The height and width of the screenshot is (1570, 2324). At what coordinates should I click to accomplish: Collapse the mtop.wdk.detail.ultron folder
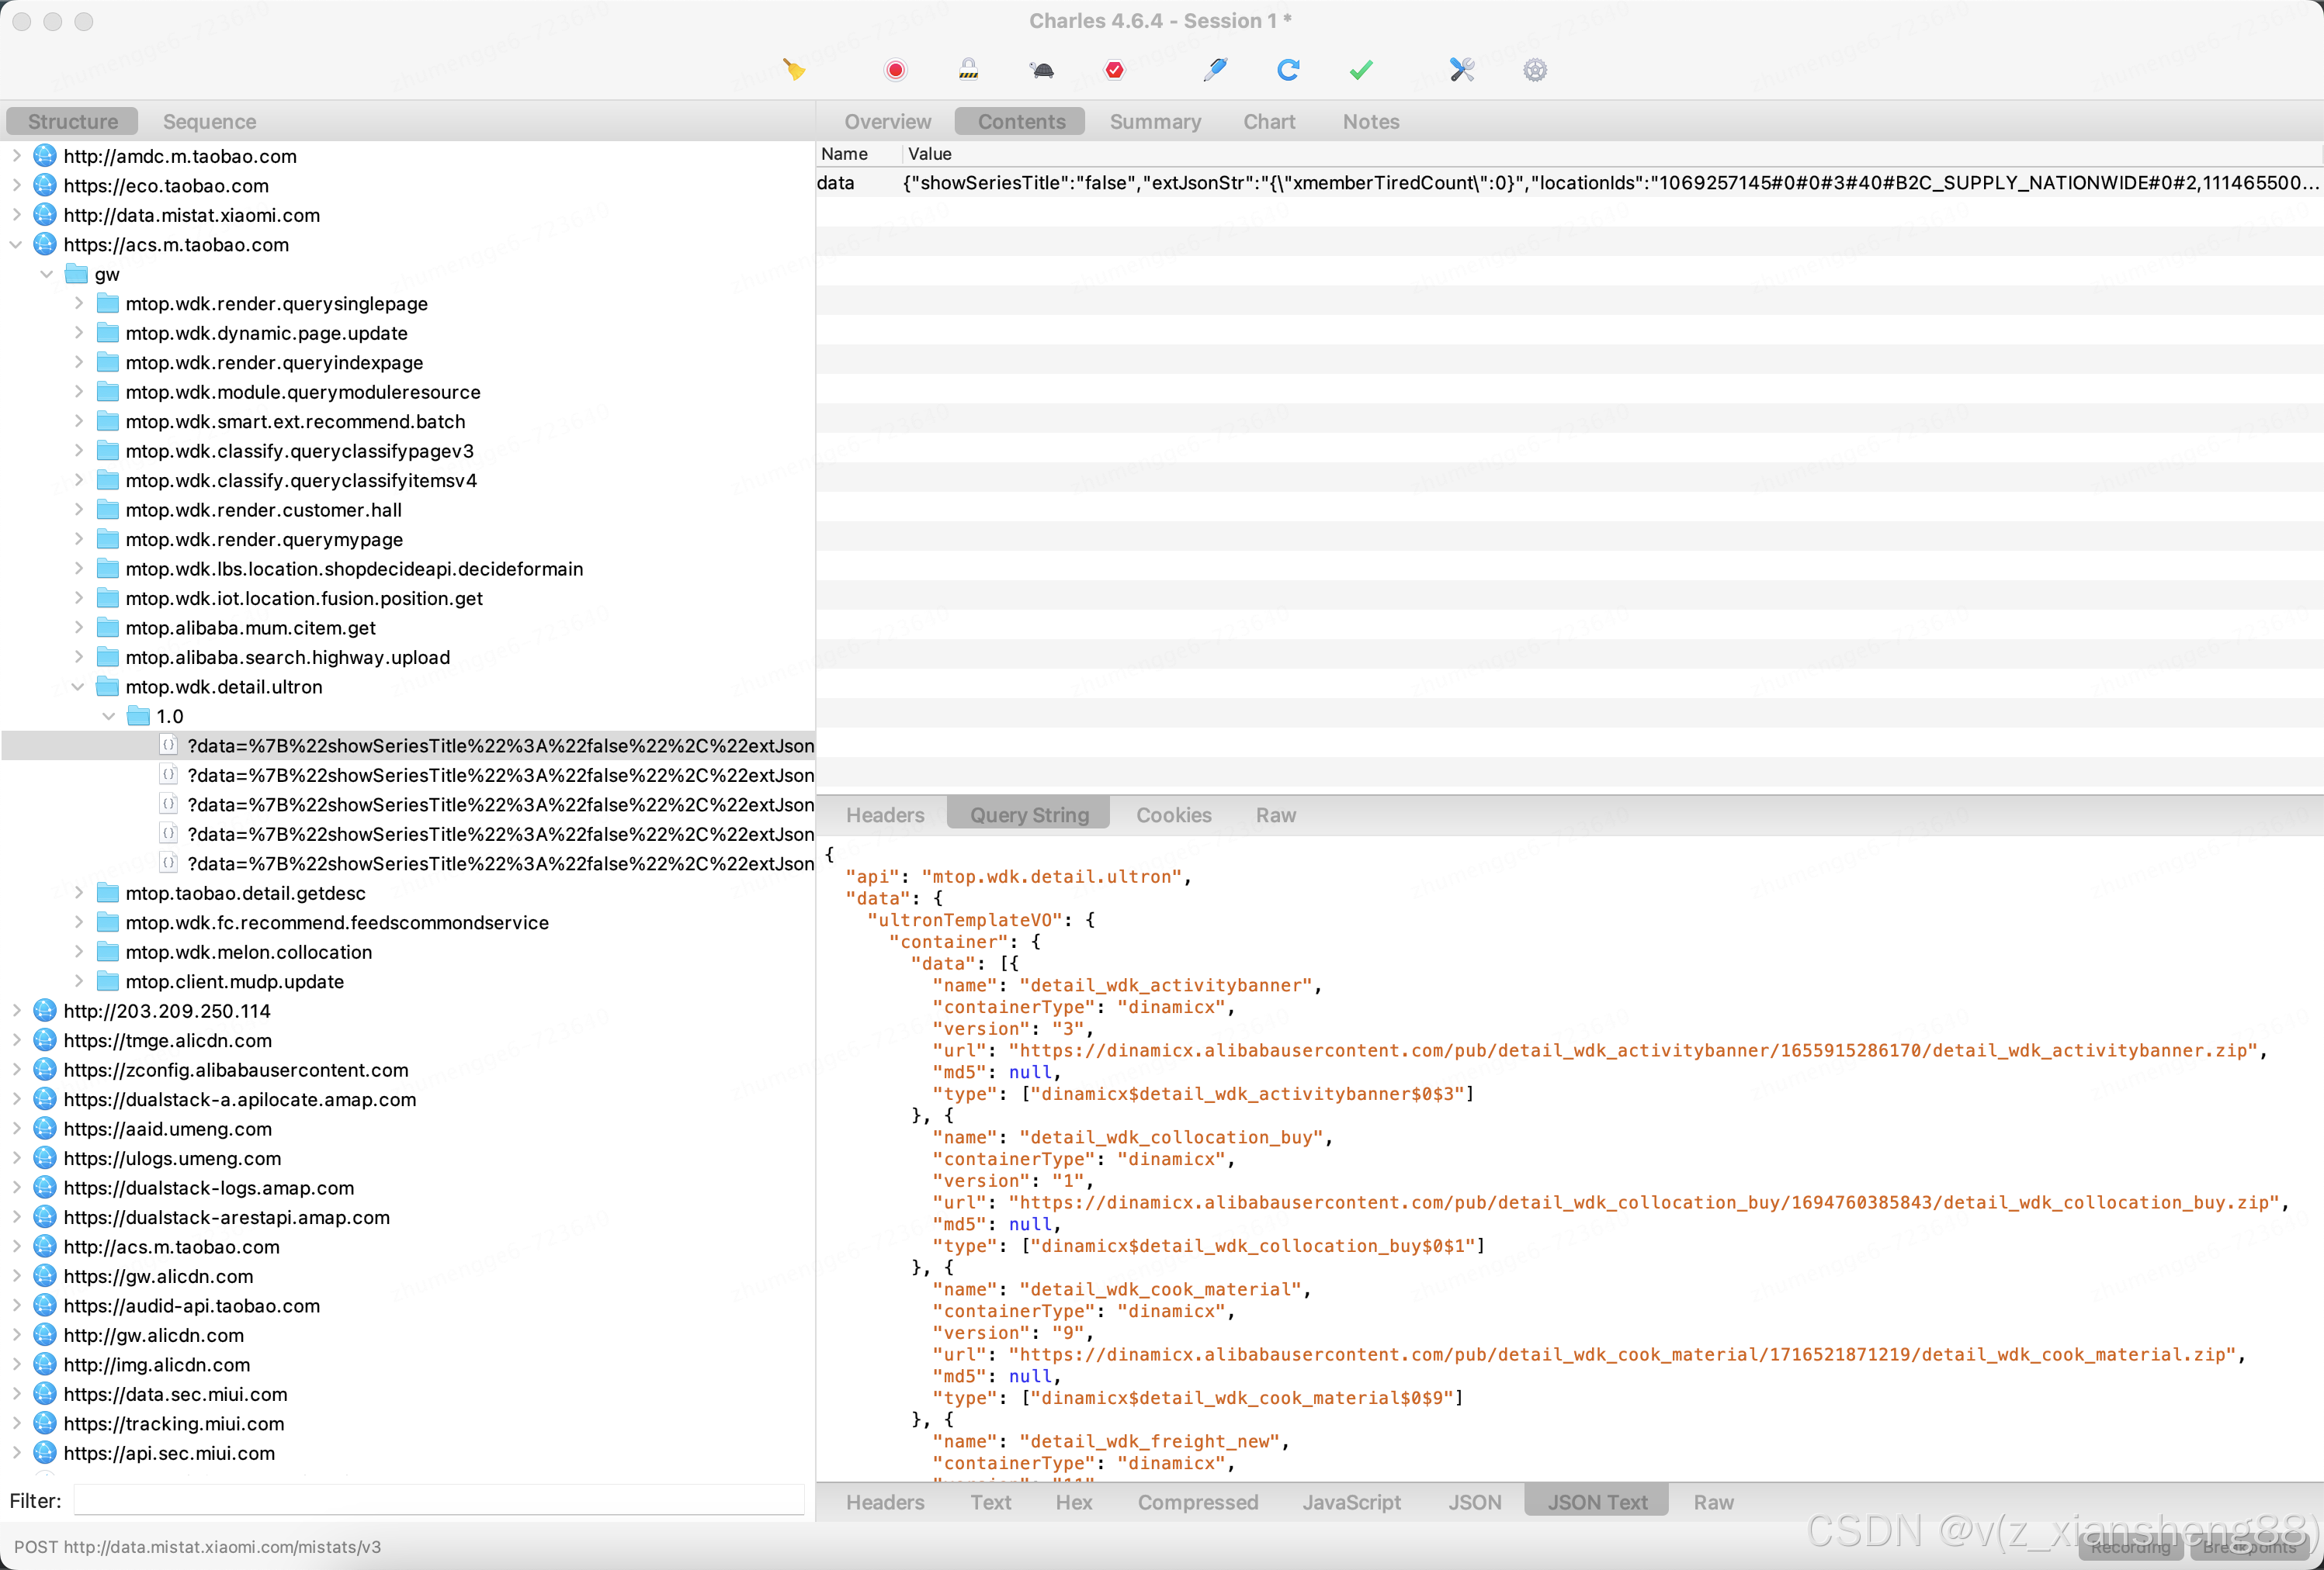[78, 686]
